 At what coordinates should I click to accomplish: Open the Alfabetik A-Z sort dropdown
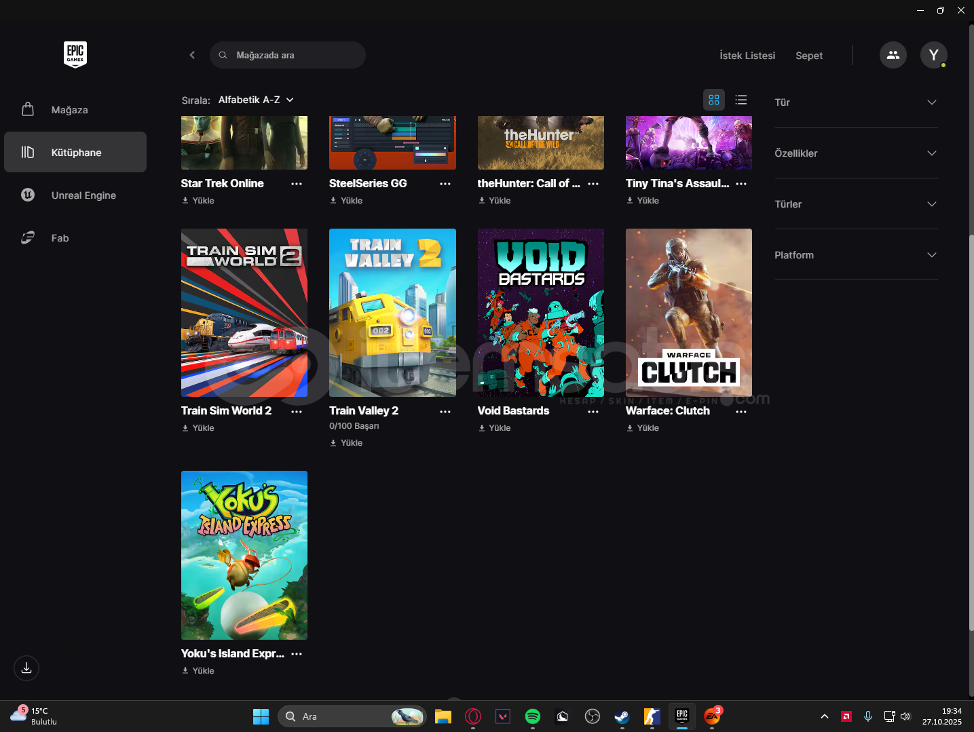click(x=256, y=100)
